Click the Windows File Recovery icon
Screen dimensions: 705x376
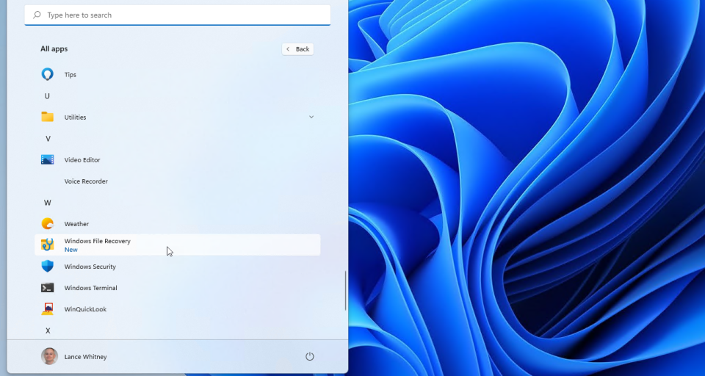(x=47, y=245)
